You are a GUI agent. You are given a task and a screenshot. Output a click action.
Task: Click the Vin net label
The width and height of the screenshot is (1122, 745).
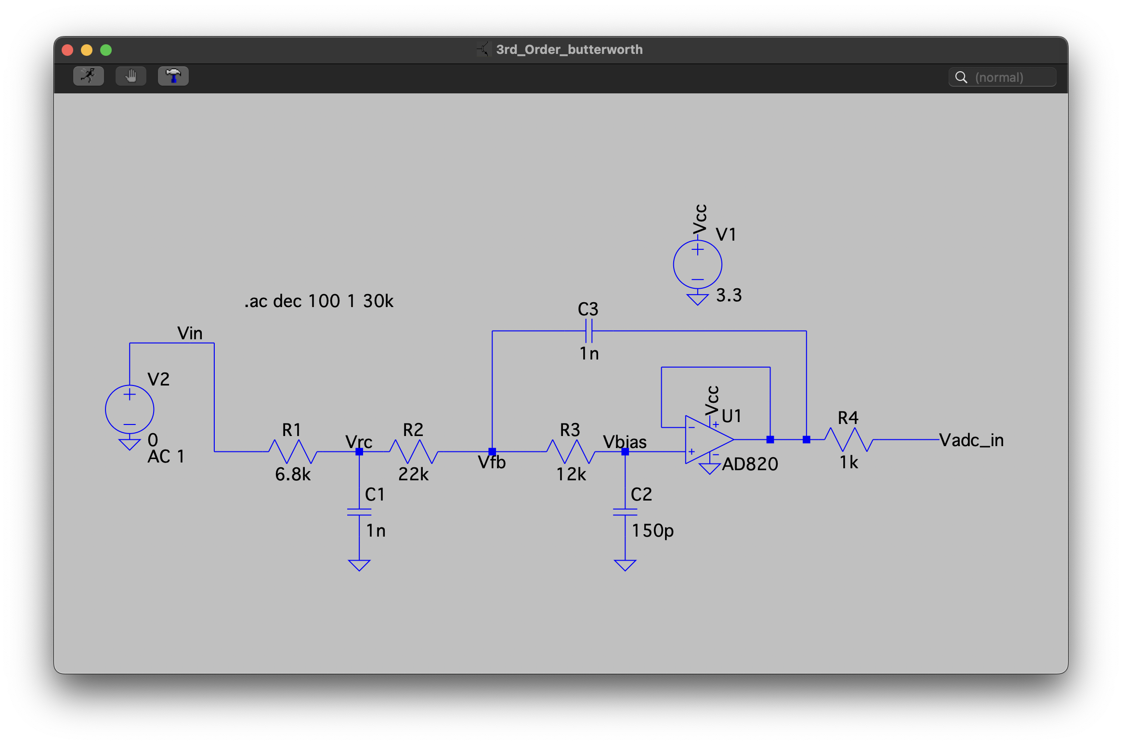190,334
